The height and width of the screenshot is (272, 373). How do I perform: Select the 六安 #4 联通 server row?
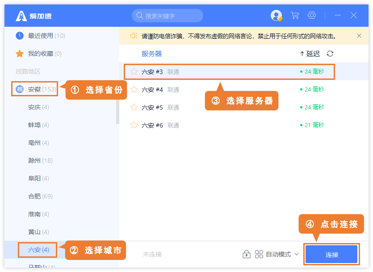click(x=244, y=90)
